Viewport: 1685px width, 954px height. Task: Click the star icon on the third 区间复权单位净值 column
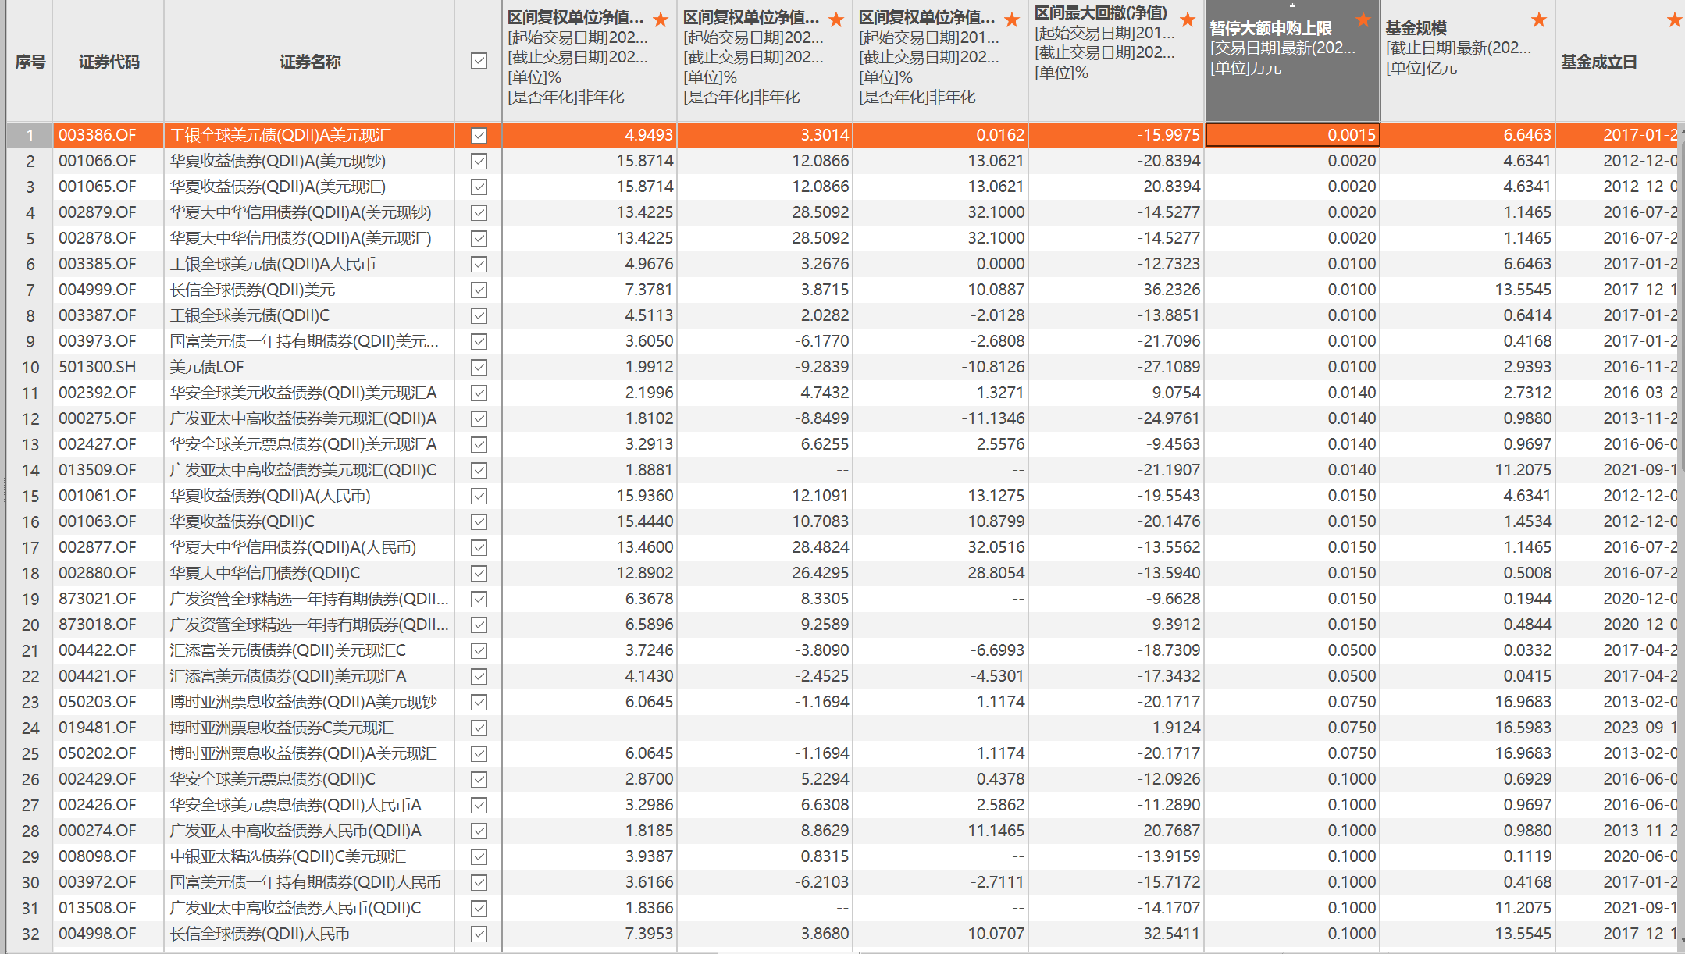point(1011,20)
